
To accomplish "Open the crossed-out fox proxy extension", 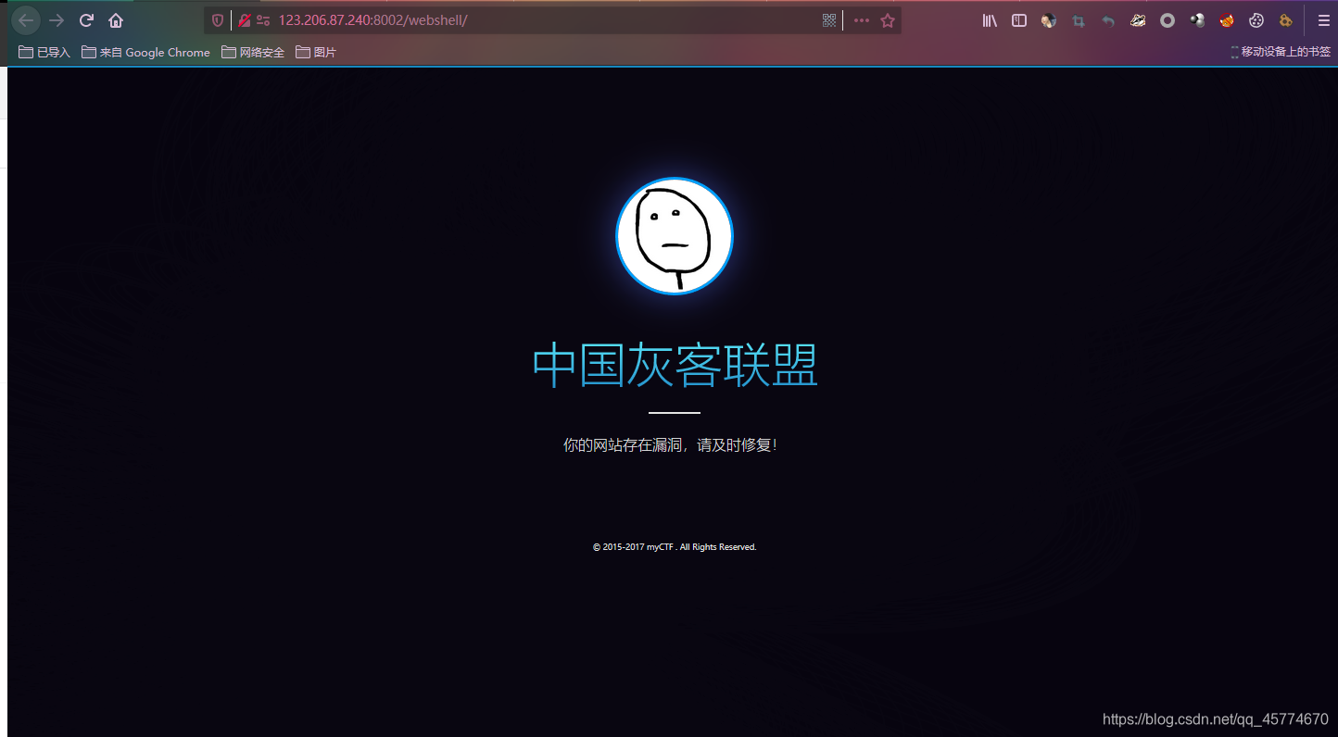I will 1227,20.
